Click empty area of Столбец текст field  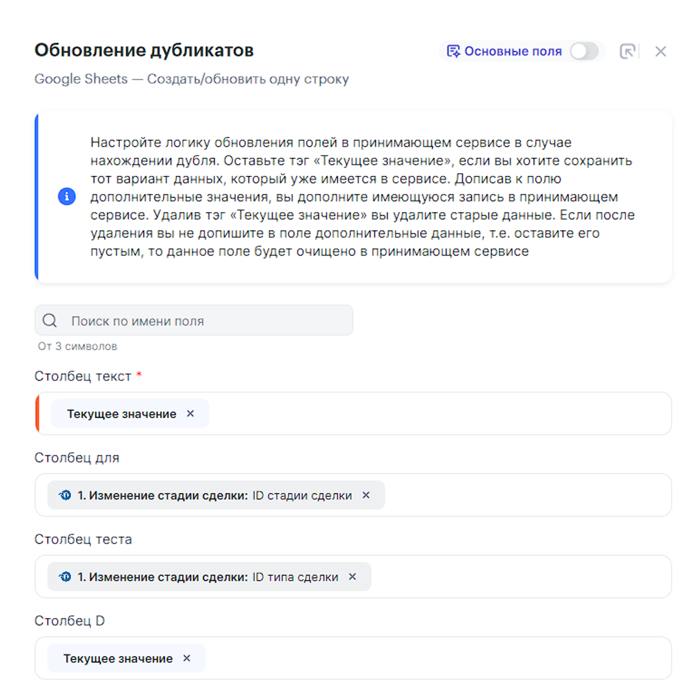[436, 413]
